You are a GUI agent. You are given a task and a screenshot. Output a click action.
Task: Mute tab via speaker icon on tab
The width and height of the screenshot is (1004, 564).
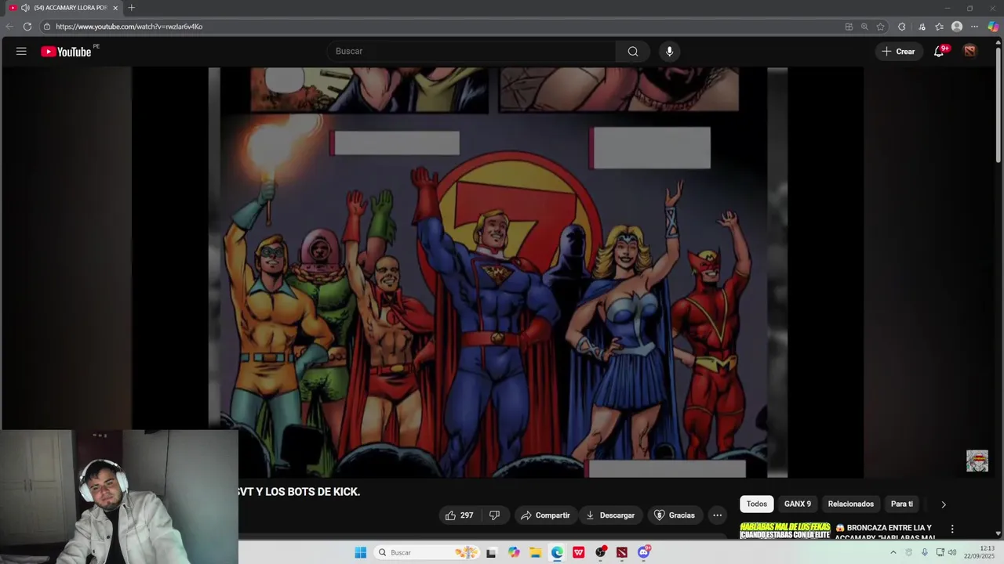(25, 8)
